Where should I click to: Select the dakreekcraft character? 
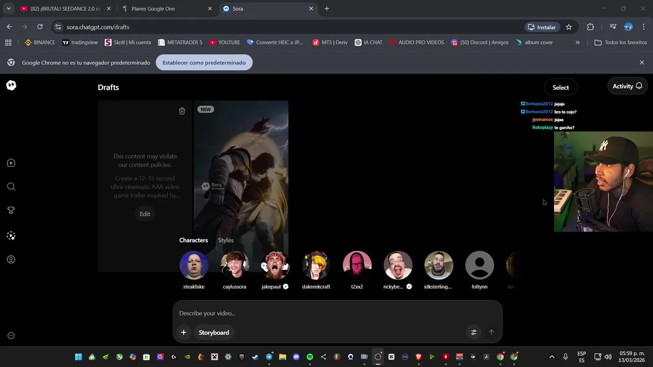(316, 270)
